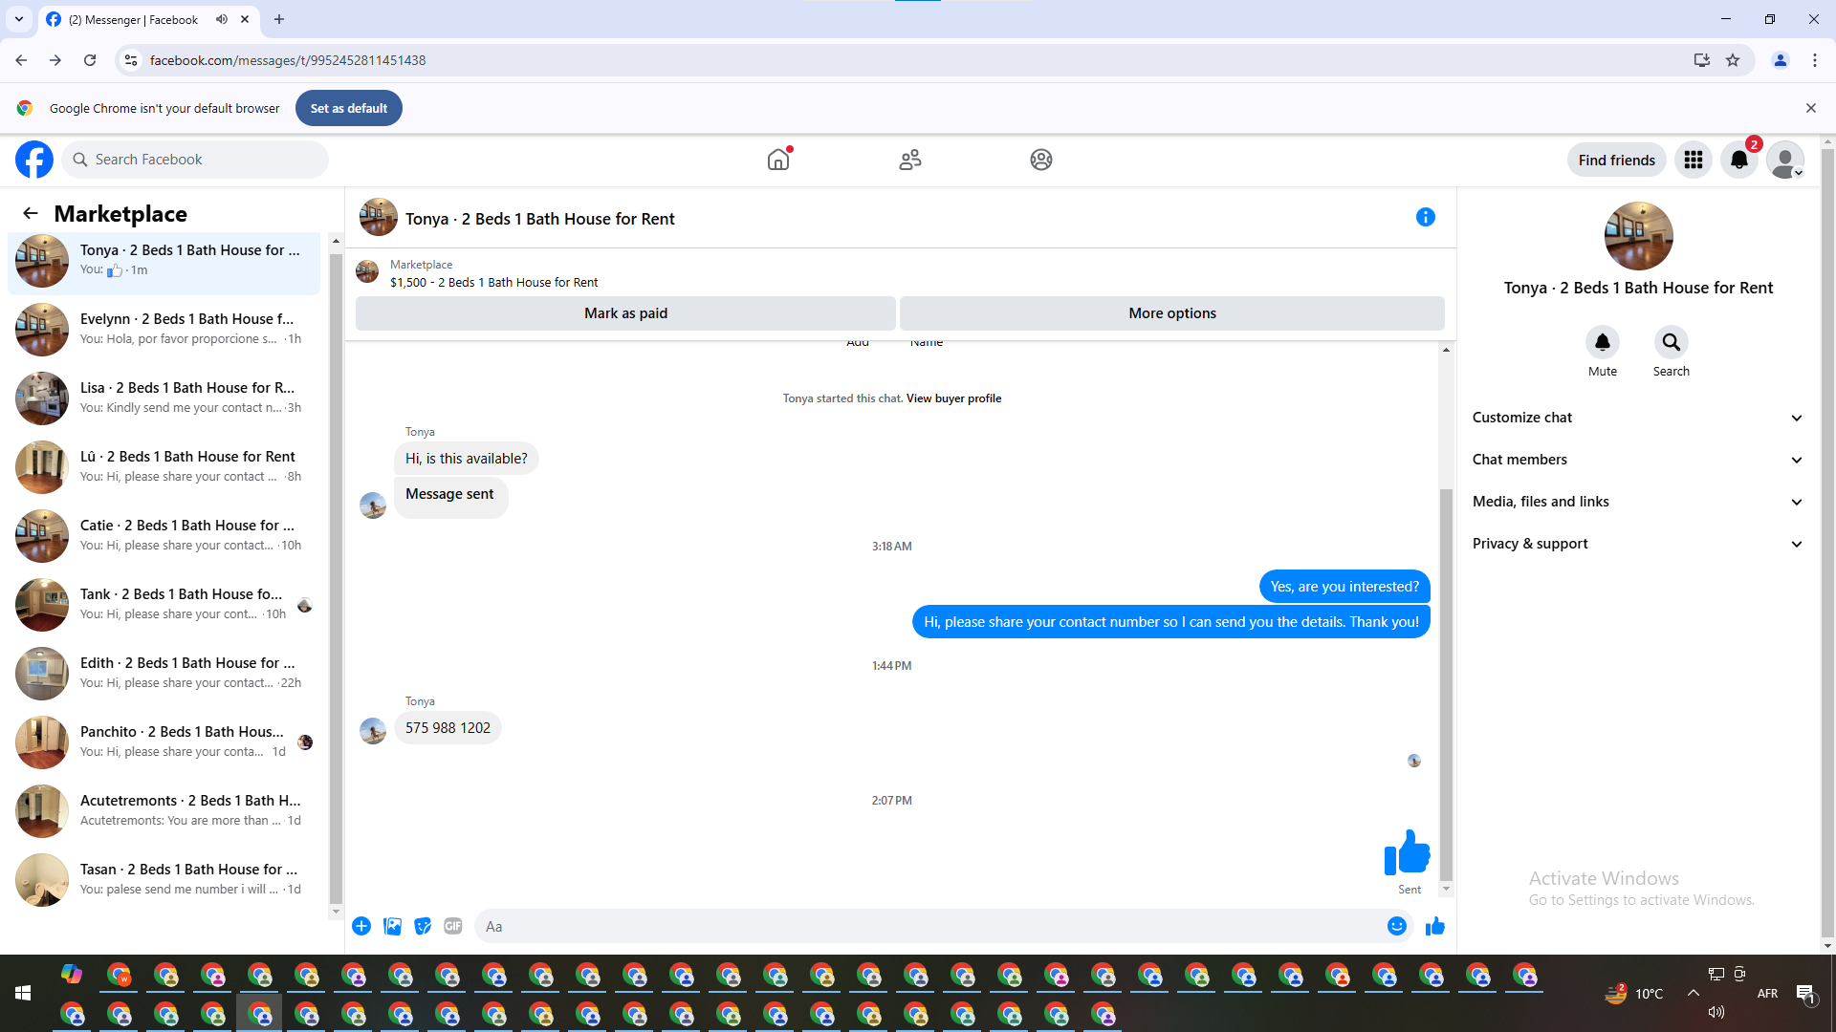The height and width of the screenshot is (1032, 1836).
Task: Open the weather widget showing 10°C
Action: tap(1633, 994)
